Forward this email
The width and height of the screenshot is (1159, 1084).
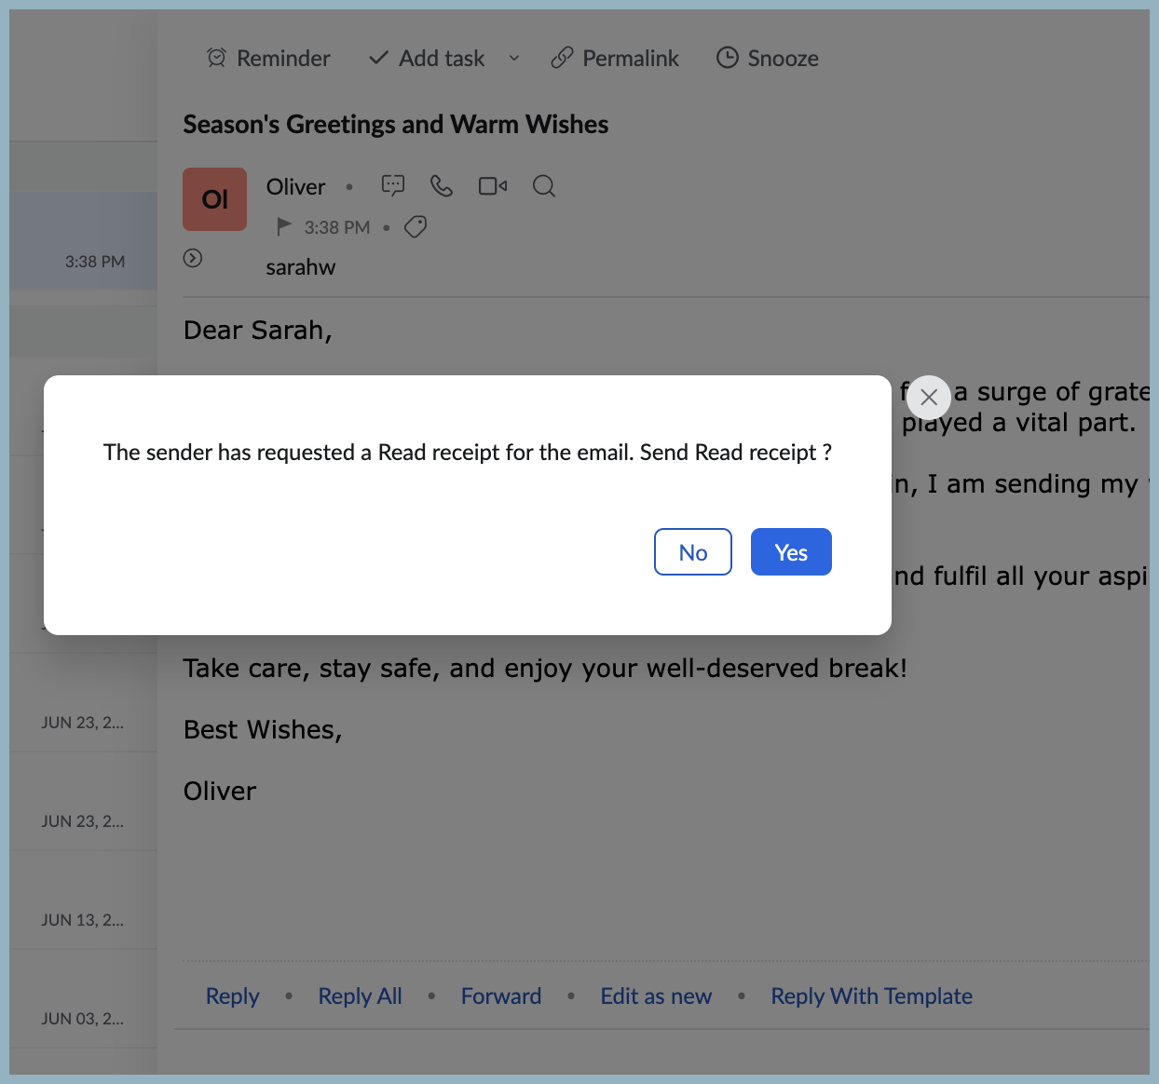[501, 996]
